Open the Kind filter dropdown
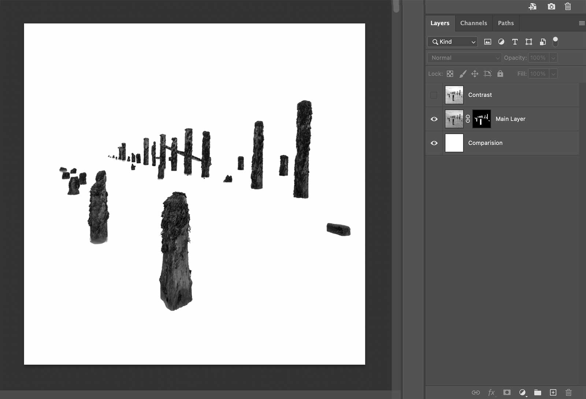This screenshot has width=586, height=399. pos(453,42)
